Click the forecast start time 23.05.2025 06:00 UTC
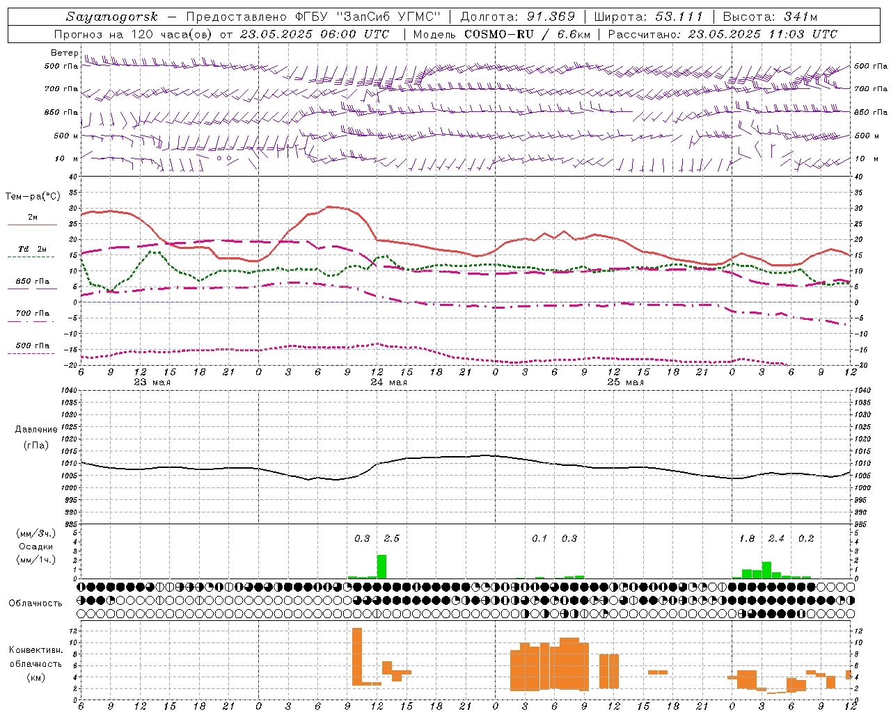This screenshot has height=712, width=891. coord(315,34)
